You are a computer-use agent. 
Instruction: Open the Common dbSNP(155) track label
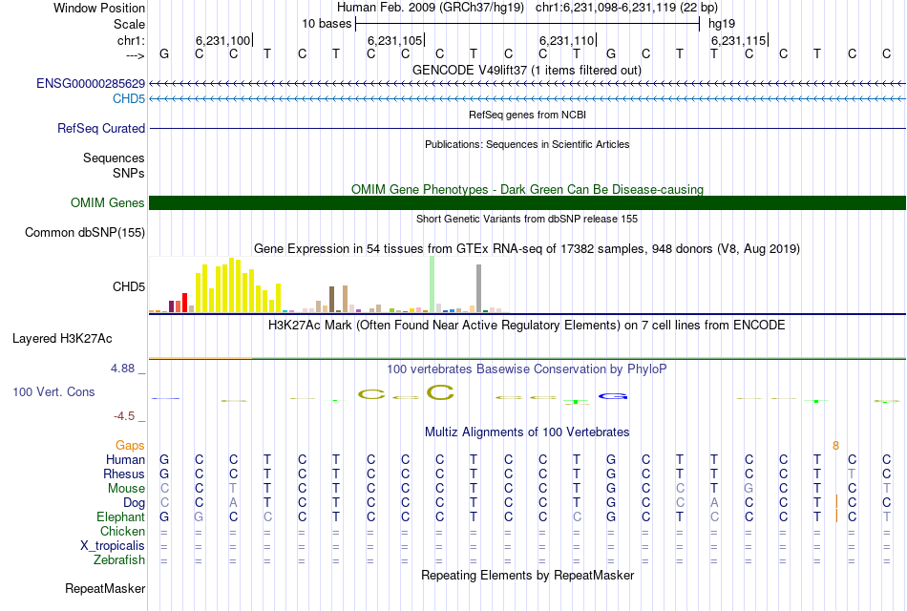coord(84,233)
